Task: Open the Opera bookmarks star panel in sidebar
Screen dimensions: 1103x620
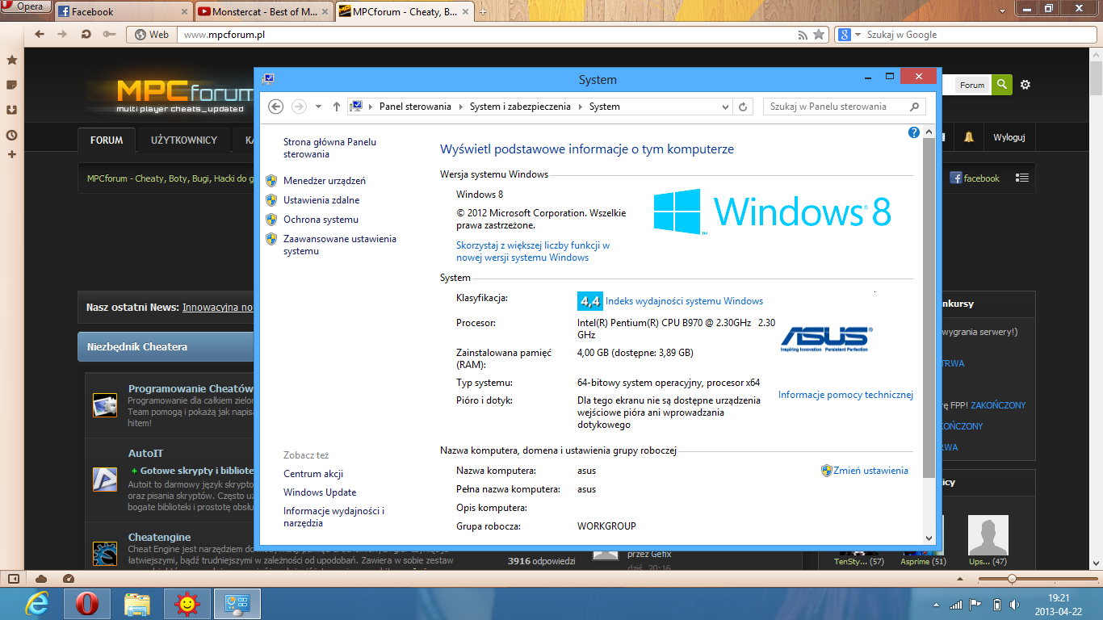Action: click(11, 60)
